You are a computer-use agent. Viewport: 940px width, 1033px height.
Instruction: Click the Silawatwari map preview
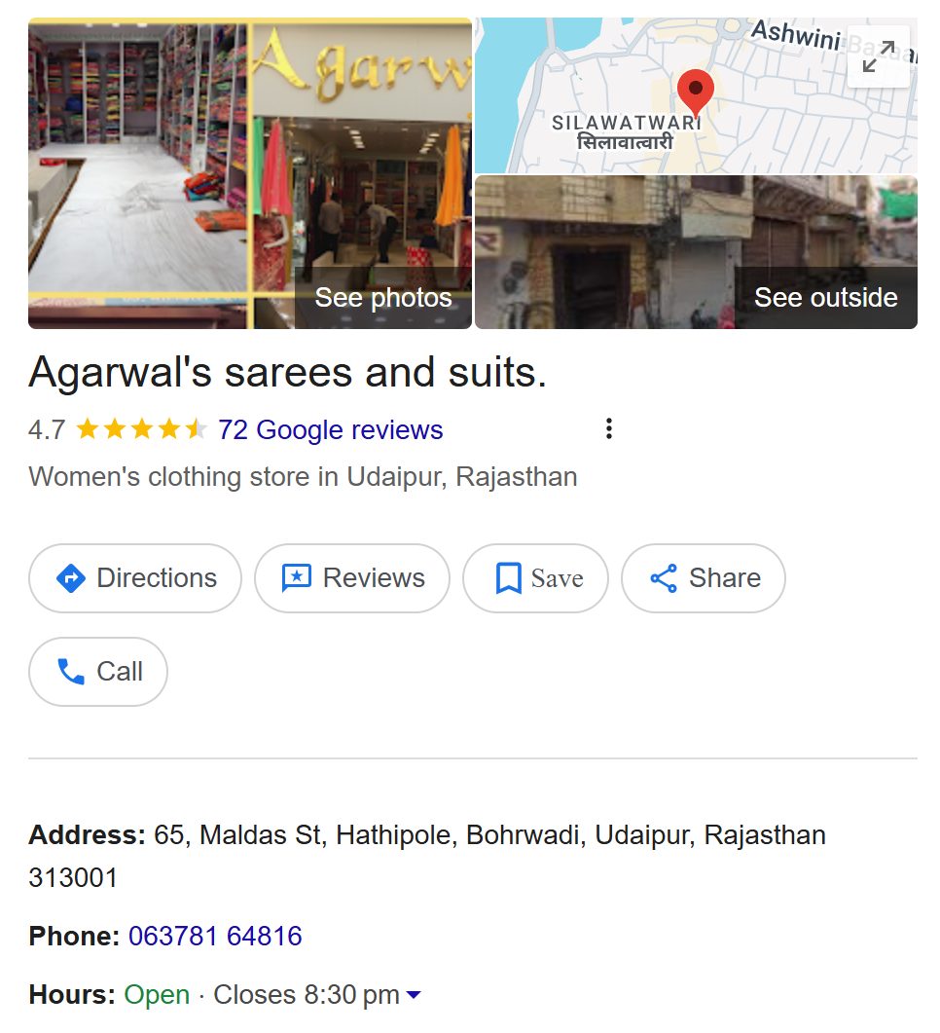696,95
